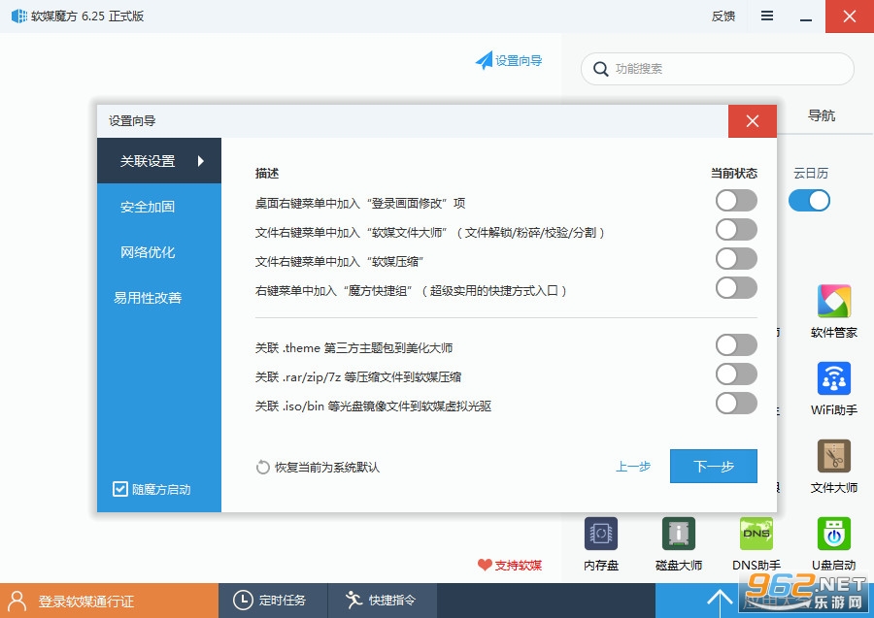This screenshot has height=618, width=874.
Task: Toggle .theme association to 美化大师
Action: click(x=736, y=345)
